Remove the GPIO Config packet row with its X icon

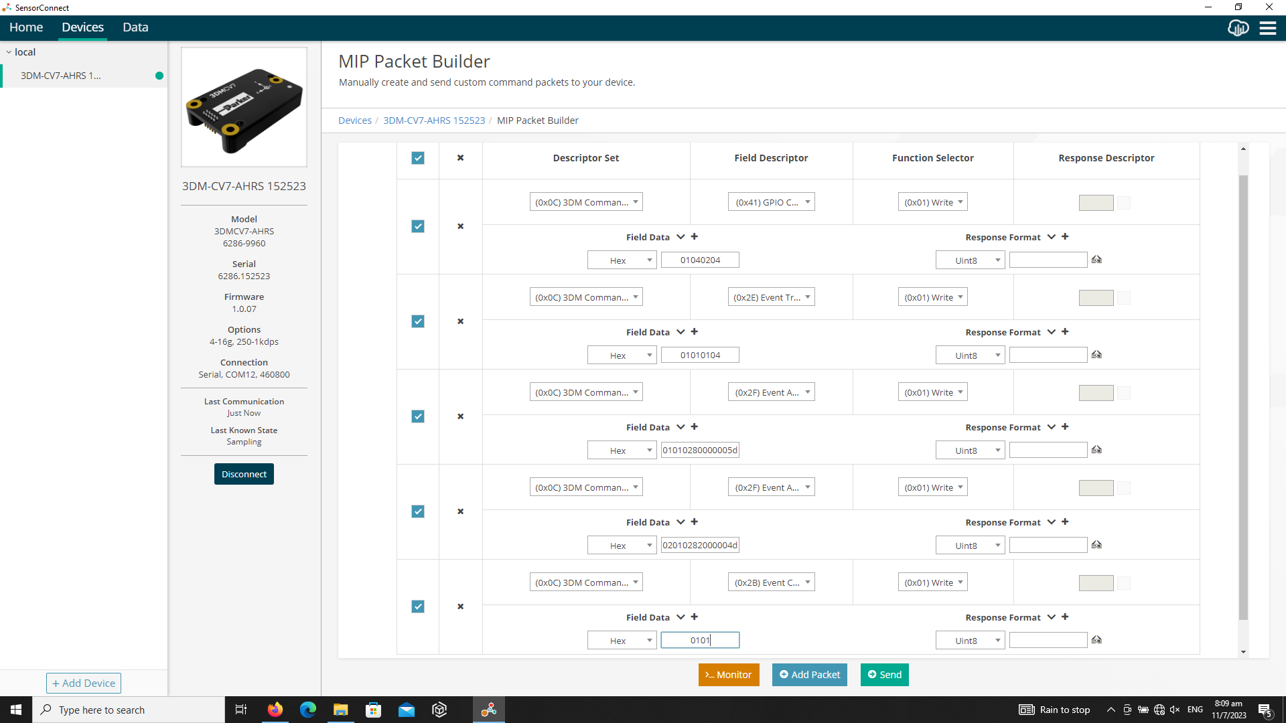pyautogui.click(x=460, y=226)
